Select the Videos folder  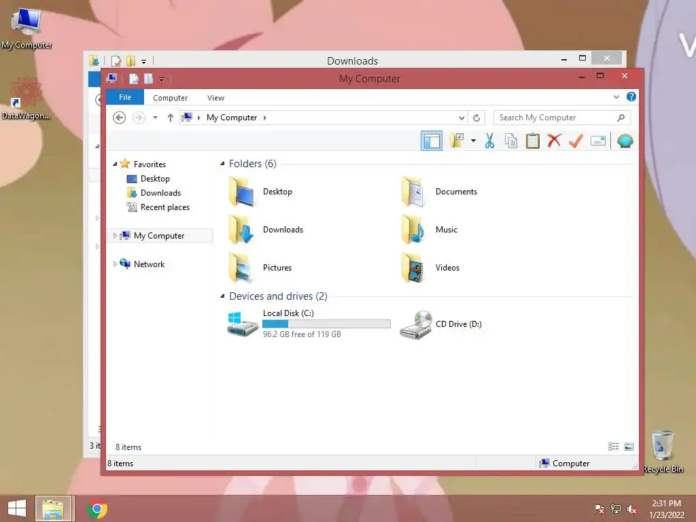(x=430, y=268)
